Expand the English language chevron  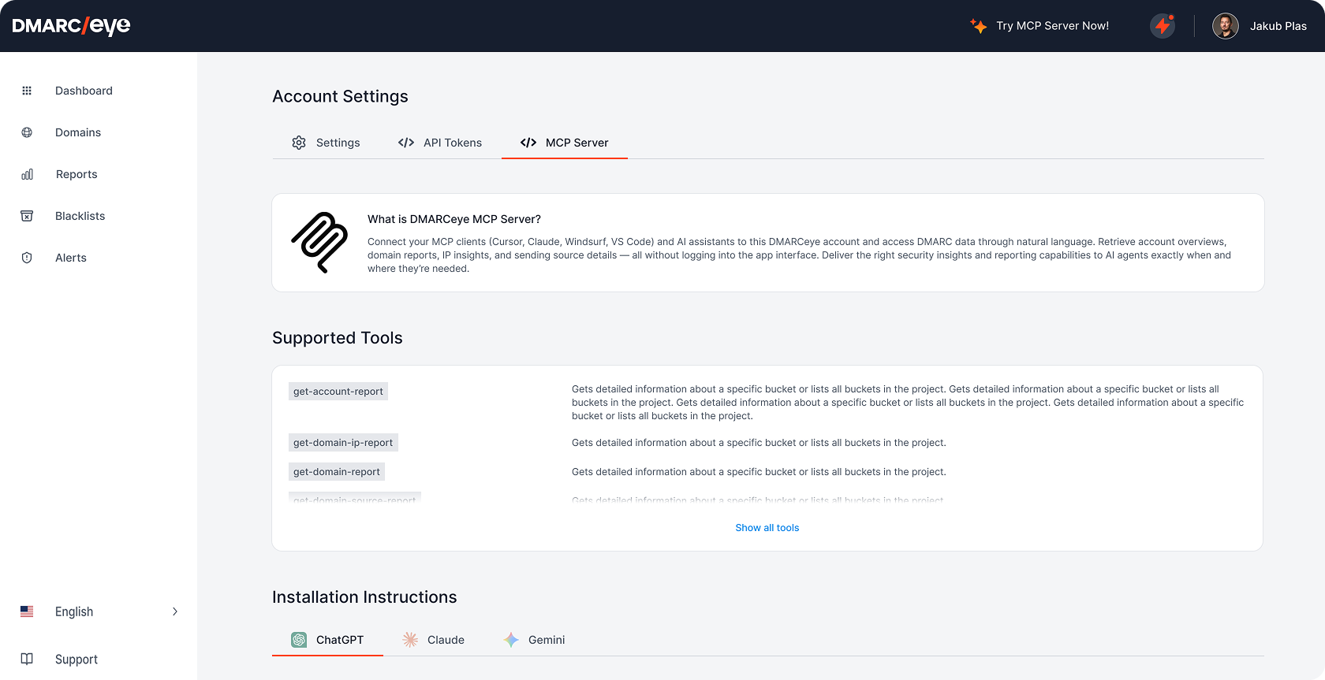coord(175,611)
